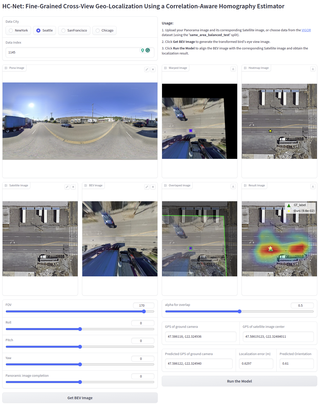Download the Warped Image
The height and width of the screenshot is (407, 319).
pos(233,69)
